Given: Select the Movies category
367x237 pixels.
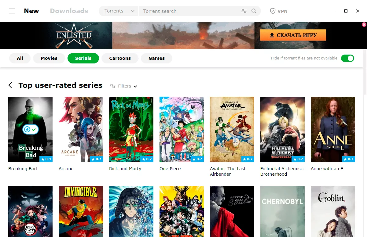Looking at the screenshot, I should pyautogui.click(x=49, y=58).
